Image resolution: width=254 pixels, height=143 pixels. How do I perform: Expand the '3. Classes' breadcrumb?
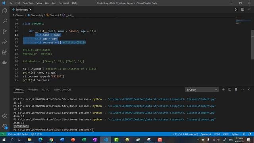pos(18,15)
